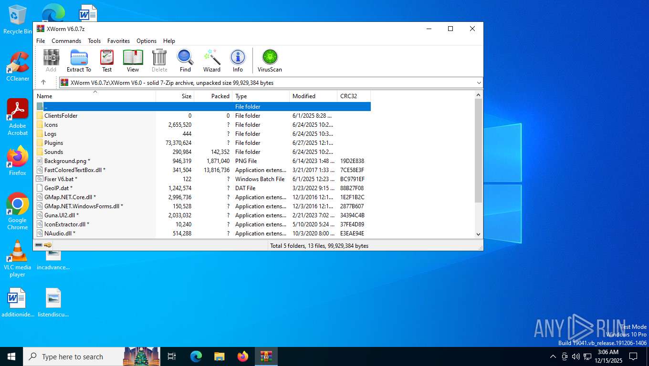Open Google Chrome desktop shortcut
The image size is (649, 366).
tap(18, 212)
